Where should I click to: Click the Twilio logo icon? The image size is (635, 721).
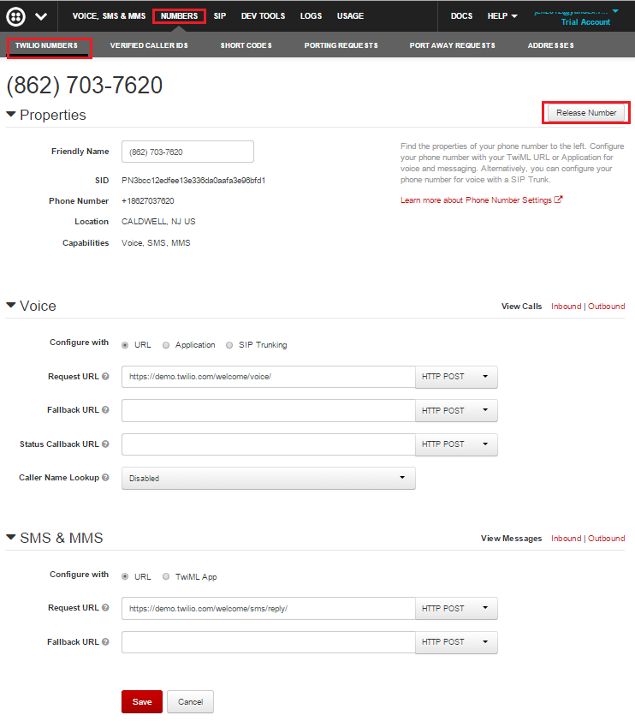[15, 16]
